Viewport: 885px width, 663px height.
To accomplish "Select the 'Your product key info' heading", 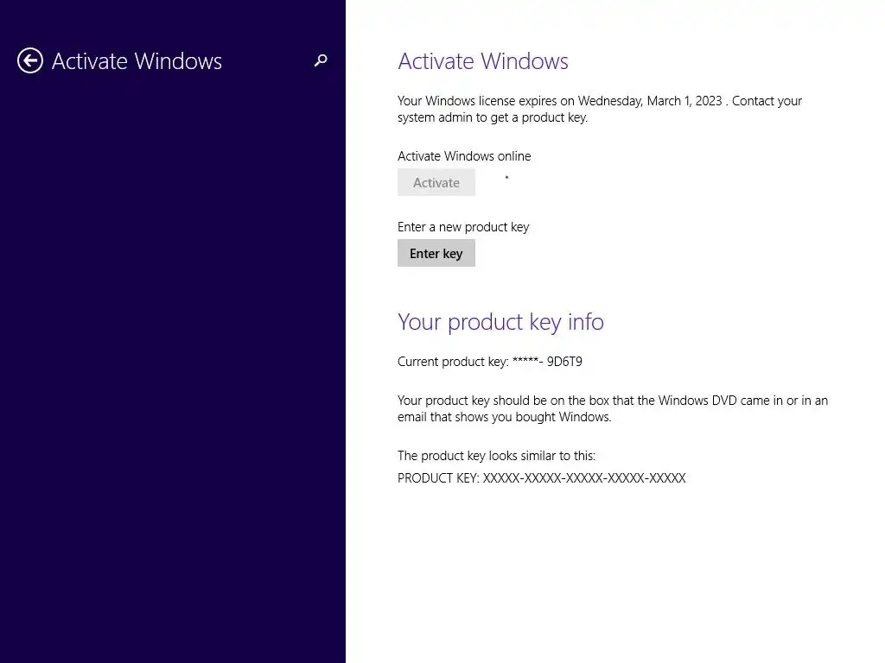I will pyautogui.click(x=500, y=322).
